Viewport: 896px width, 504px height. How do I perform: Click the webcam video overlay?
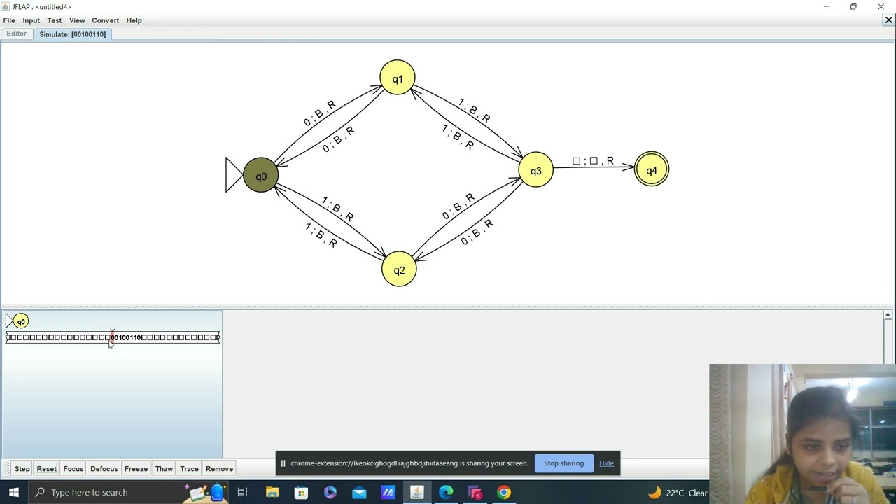coord(802,434)
